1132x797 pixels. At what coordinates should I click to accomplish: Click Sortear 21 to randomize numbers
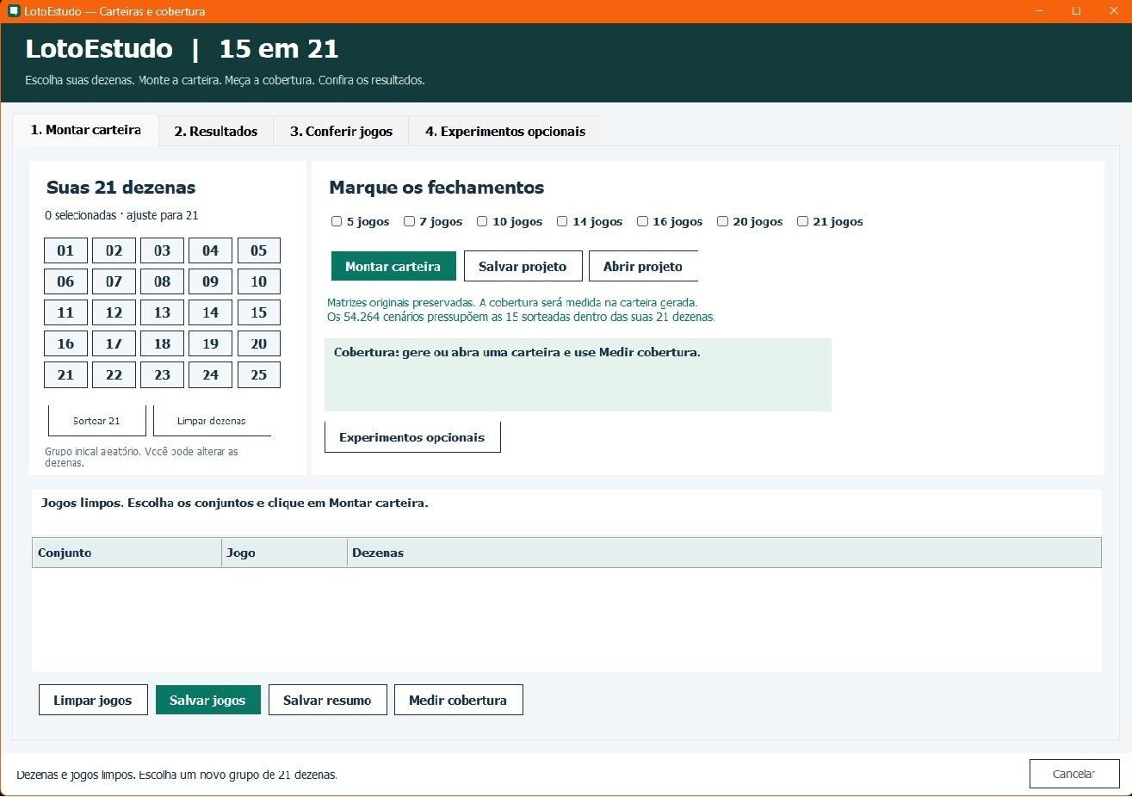click(x=96, y=421)
